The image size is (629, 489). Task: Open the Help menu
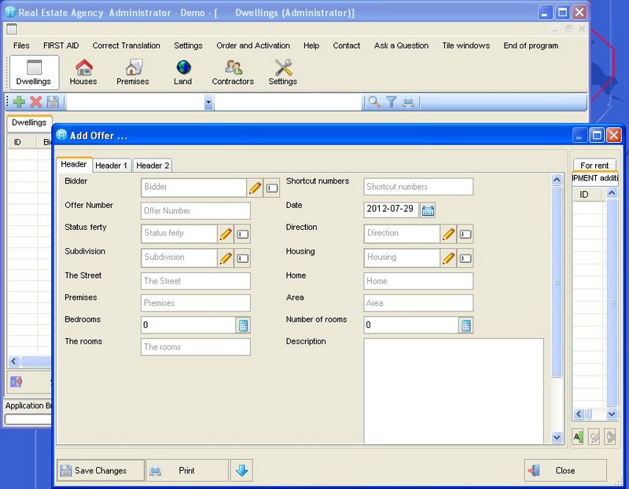tap(311, 46)
